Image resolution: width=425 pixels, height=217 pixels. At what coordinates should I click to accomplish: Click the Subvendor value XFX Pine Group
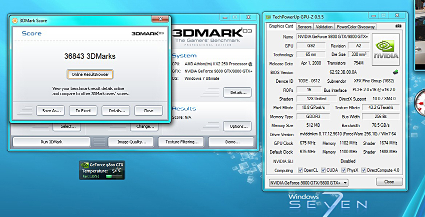[374, 81]
